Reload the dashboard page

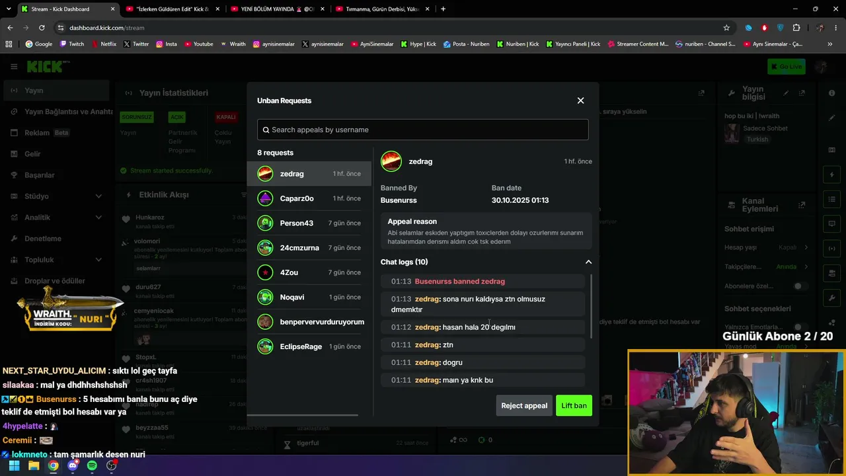[42, 28]
